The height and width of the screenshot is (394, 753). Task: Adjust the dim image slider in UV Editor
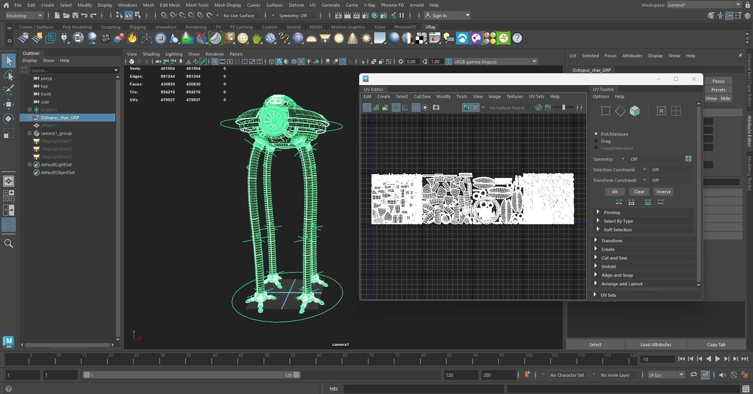tap(564, 107)
